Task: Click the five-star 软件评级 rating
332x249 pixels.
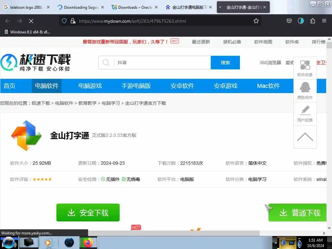Action: click(x=42, y=179)
